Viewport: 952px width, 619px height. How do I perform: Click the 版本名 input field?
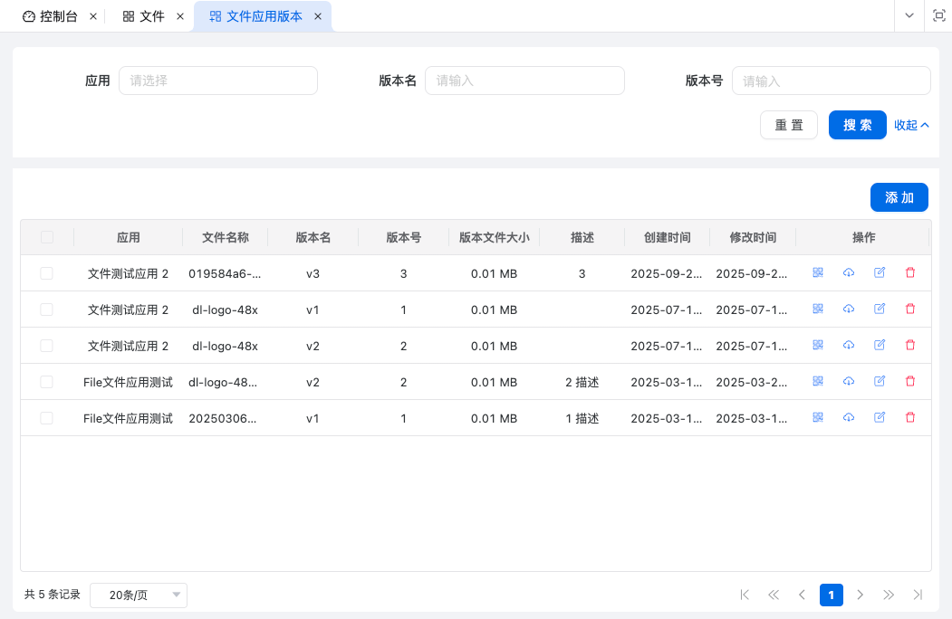pyautogui.click(x=524, y=81)
